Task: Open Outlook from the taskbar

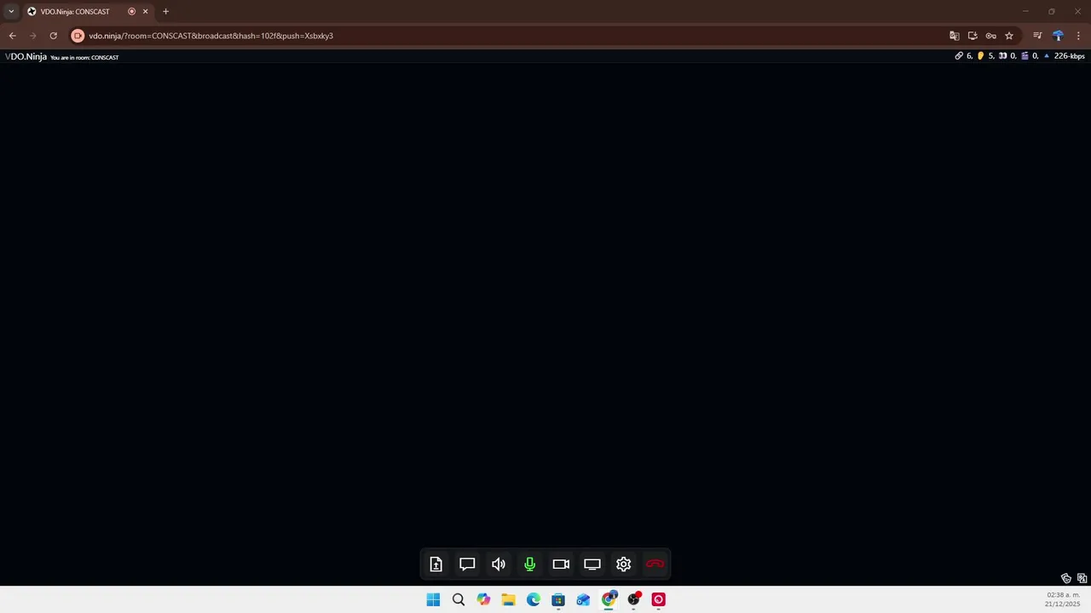Action: point(583,599)
